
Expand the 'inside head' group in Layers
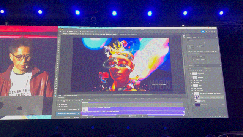194,88
